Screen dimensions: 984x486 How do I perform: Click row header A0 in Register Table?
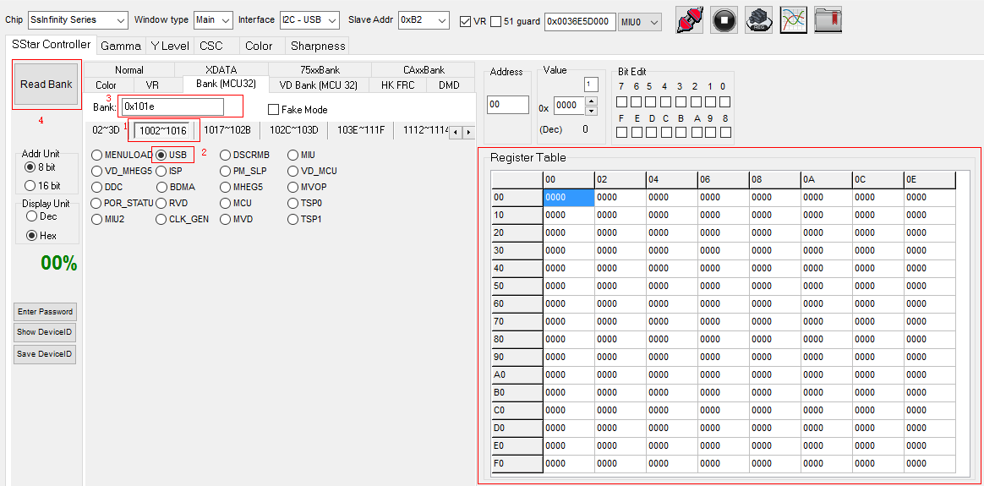pos(517,375)
